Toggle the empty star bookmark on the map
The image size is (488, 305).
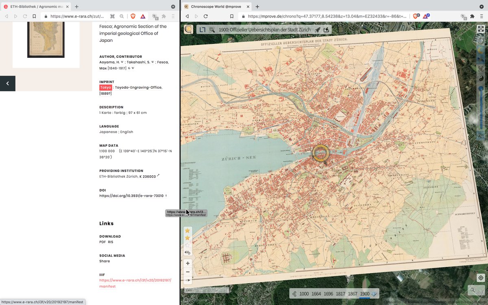click(187, 245)
